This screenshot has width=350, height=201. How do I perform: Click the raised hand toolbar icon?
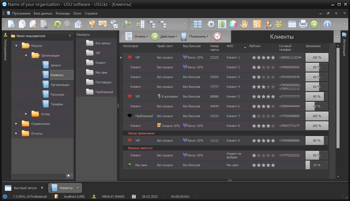click(x=244, y=25)
